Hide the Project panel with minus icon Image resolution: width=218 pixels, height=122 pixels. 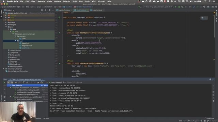tap(53, 10)
